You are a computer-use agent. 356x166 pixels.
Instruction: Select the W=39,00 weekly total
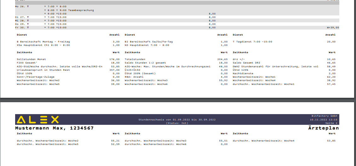click(333, 28)
